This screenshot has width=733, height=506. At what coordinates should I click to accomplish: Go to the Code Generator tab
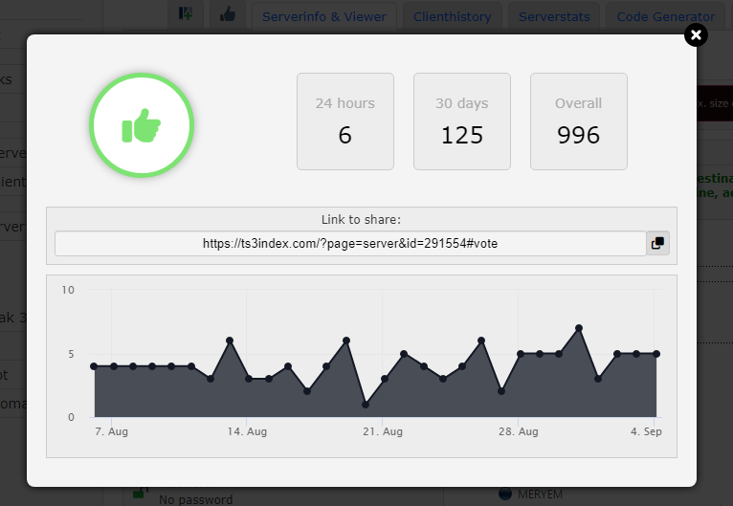[x=665, y=16]
